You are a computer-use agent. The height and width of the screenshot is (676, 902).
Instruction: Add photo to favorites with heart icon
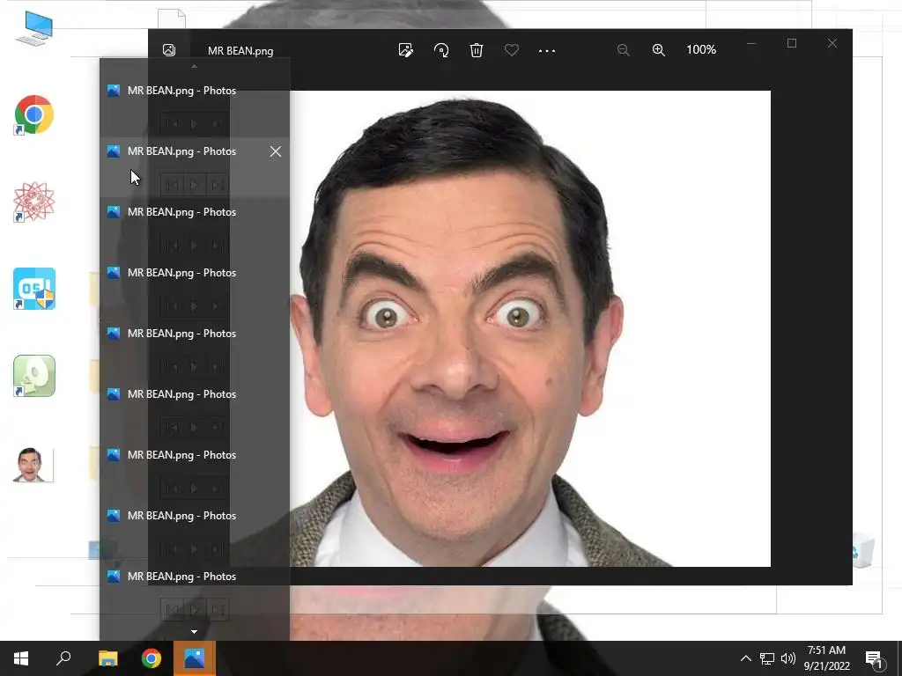512,50
